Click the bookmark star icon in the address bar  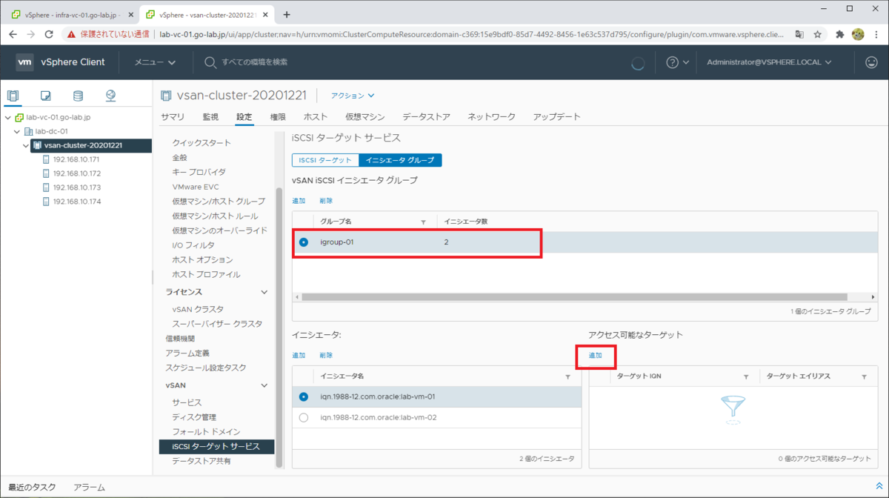818,34
